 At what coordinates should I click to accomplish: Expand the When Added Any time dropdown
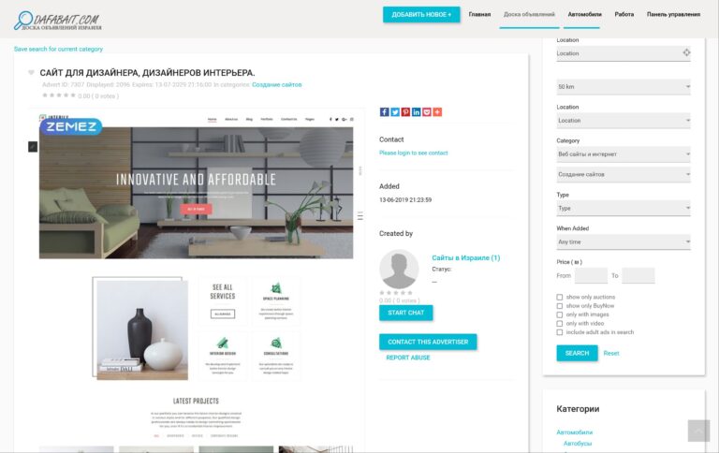tap(624, 241)
